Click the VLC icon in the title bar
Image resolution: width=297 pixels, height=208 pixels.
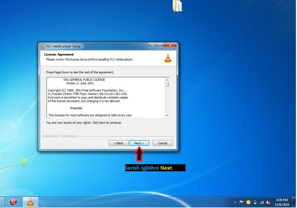point(42,46)
